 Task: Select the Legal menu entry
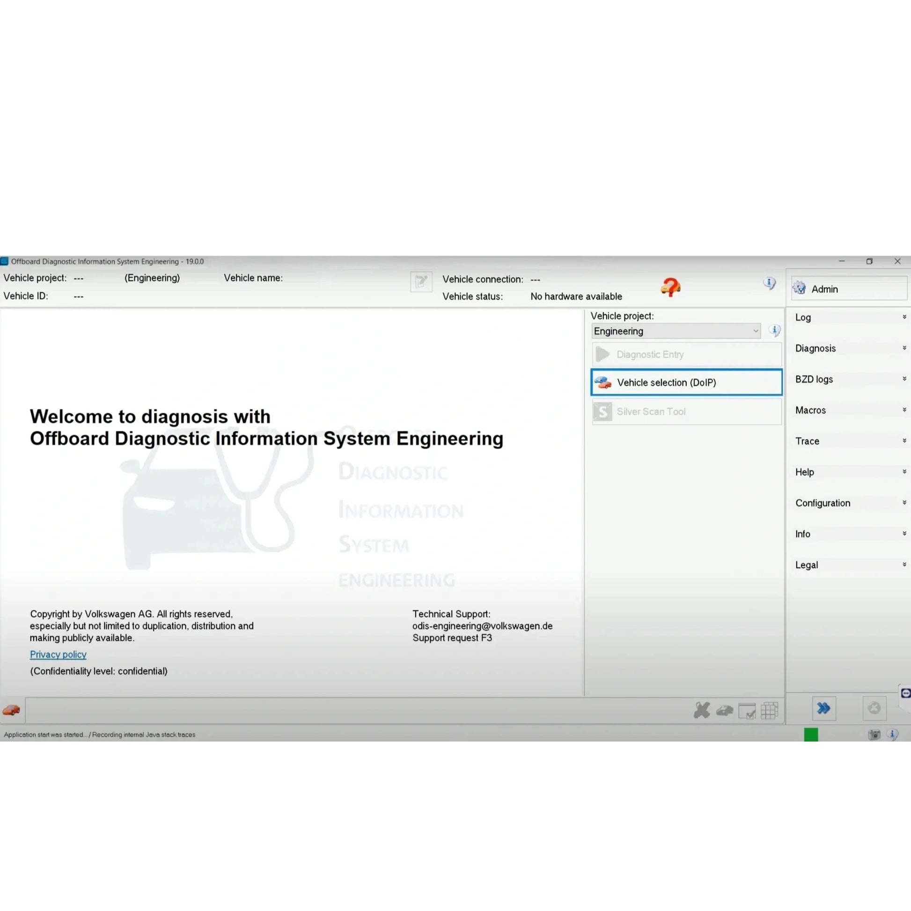(806, 565)
